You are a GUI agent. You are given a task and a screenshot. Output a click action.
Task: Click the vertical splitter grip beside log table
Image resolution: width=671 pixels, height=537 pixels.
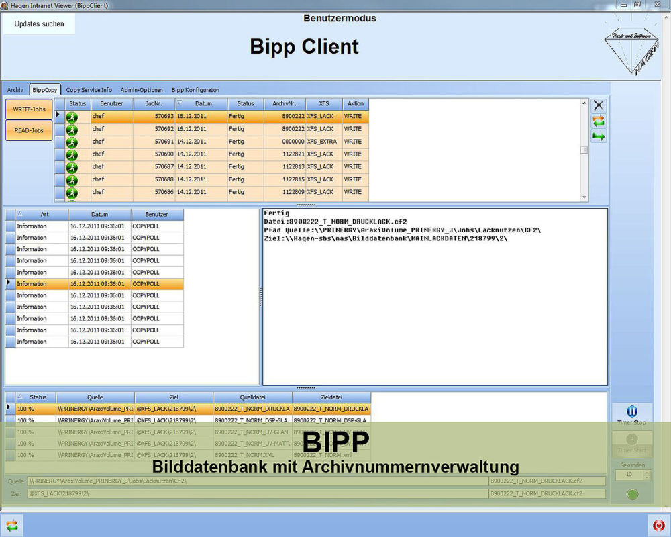[x=261, y=297]
